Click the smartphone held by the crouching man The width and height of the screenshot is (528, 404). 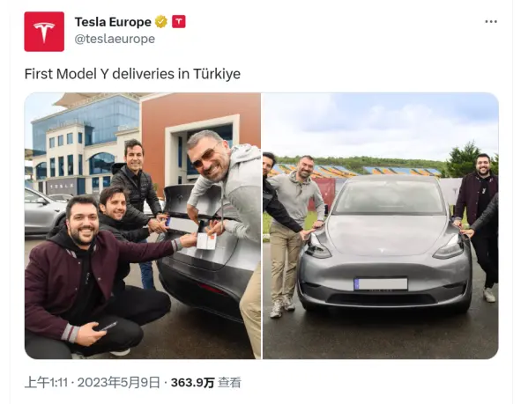tap(108, 327)
